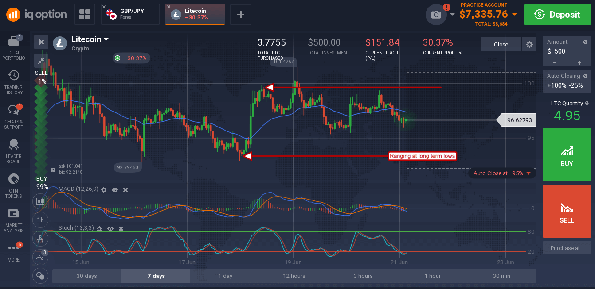Screen dimensions: 595x289
Task: Open OTN Tokens in sidebar
Action: (14, 186)
